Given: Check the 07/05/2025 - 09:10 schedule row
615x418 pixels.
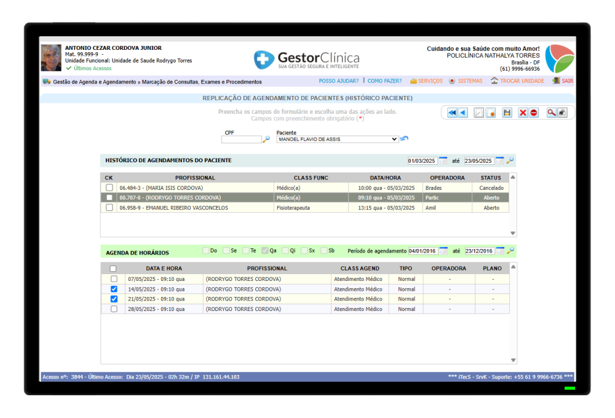Looking at the screenshot, I should (x=114, y=279).
